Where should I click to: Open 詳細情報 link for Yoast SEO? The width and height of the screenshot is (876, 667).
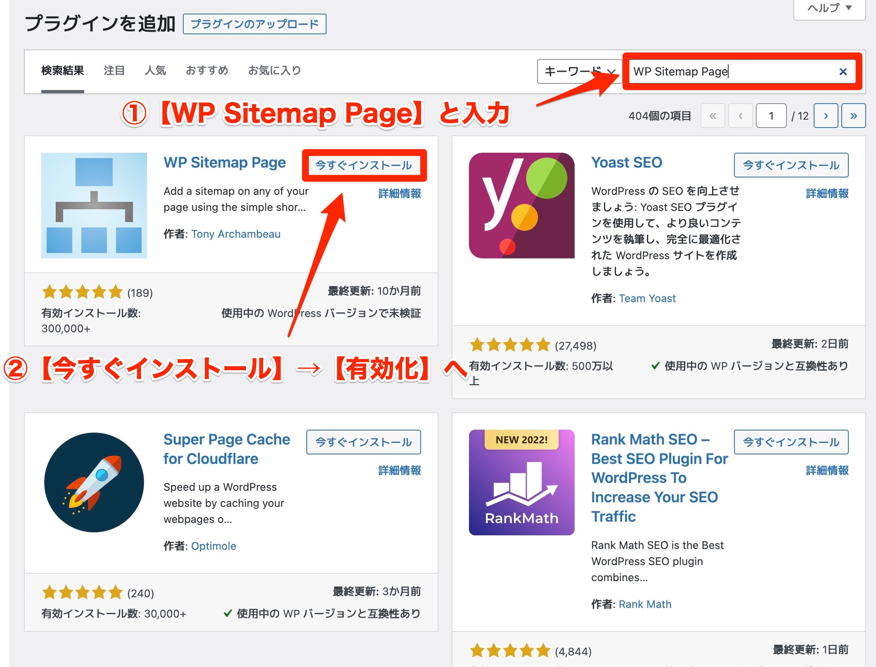(x=827, y=193)
